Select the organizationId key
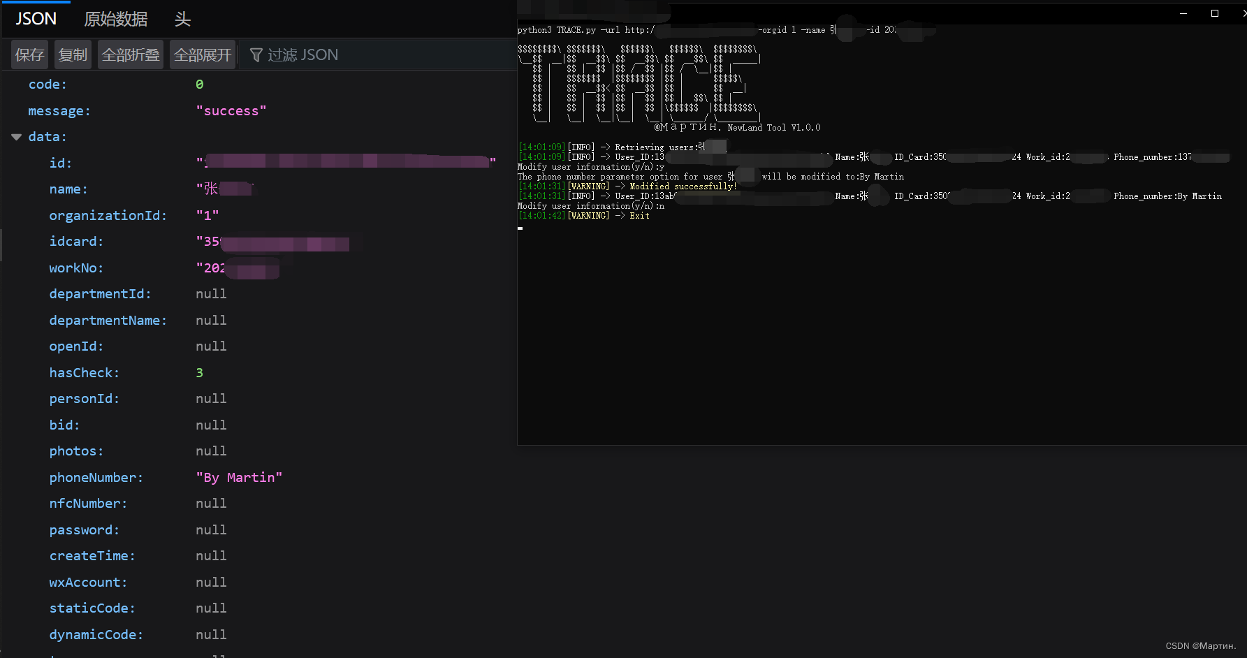Viewport: 1247px width, 658px height. (108, 216)
